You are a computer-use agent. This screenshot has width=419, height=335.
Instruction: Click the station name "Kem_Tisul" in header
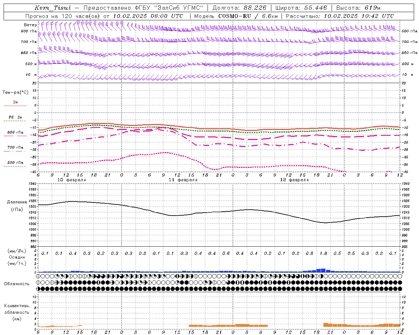(53, 8)
